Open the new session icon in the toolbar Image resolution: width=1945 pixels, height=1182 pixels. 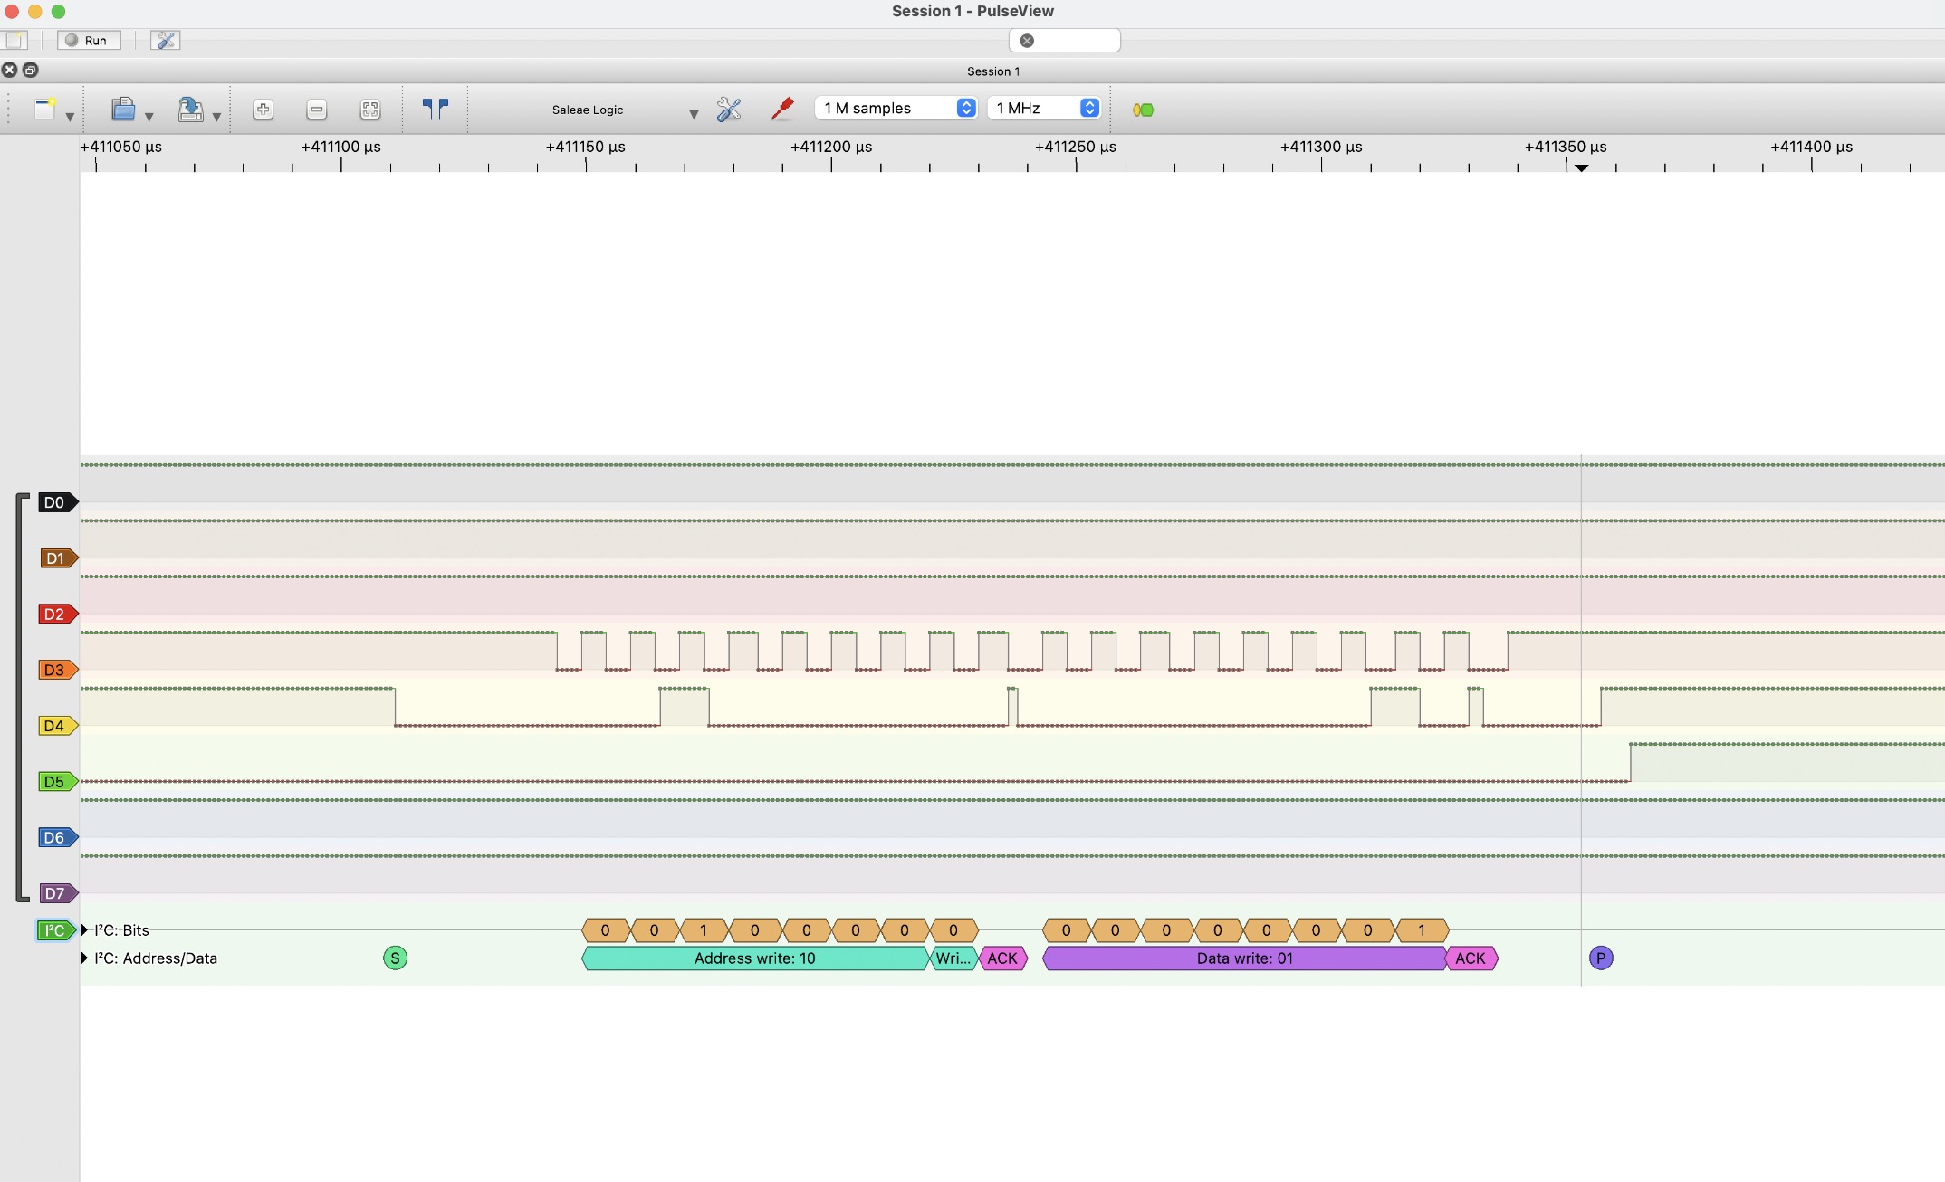(44, 110)
